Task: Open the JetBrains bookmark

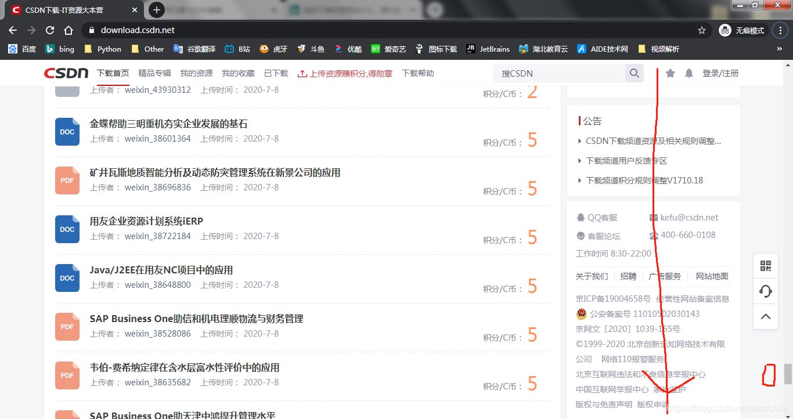Action: point(488,49)
